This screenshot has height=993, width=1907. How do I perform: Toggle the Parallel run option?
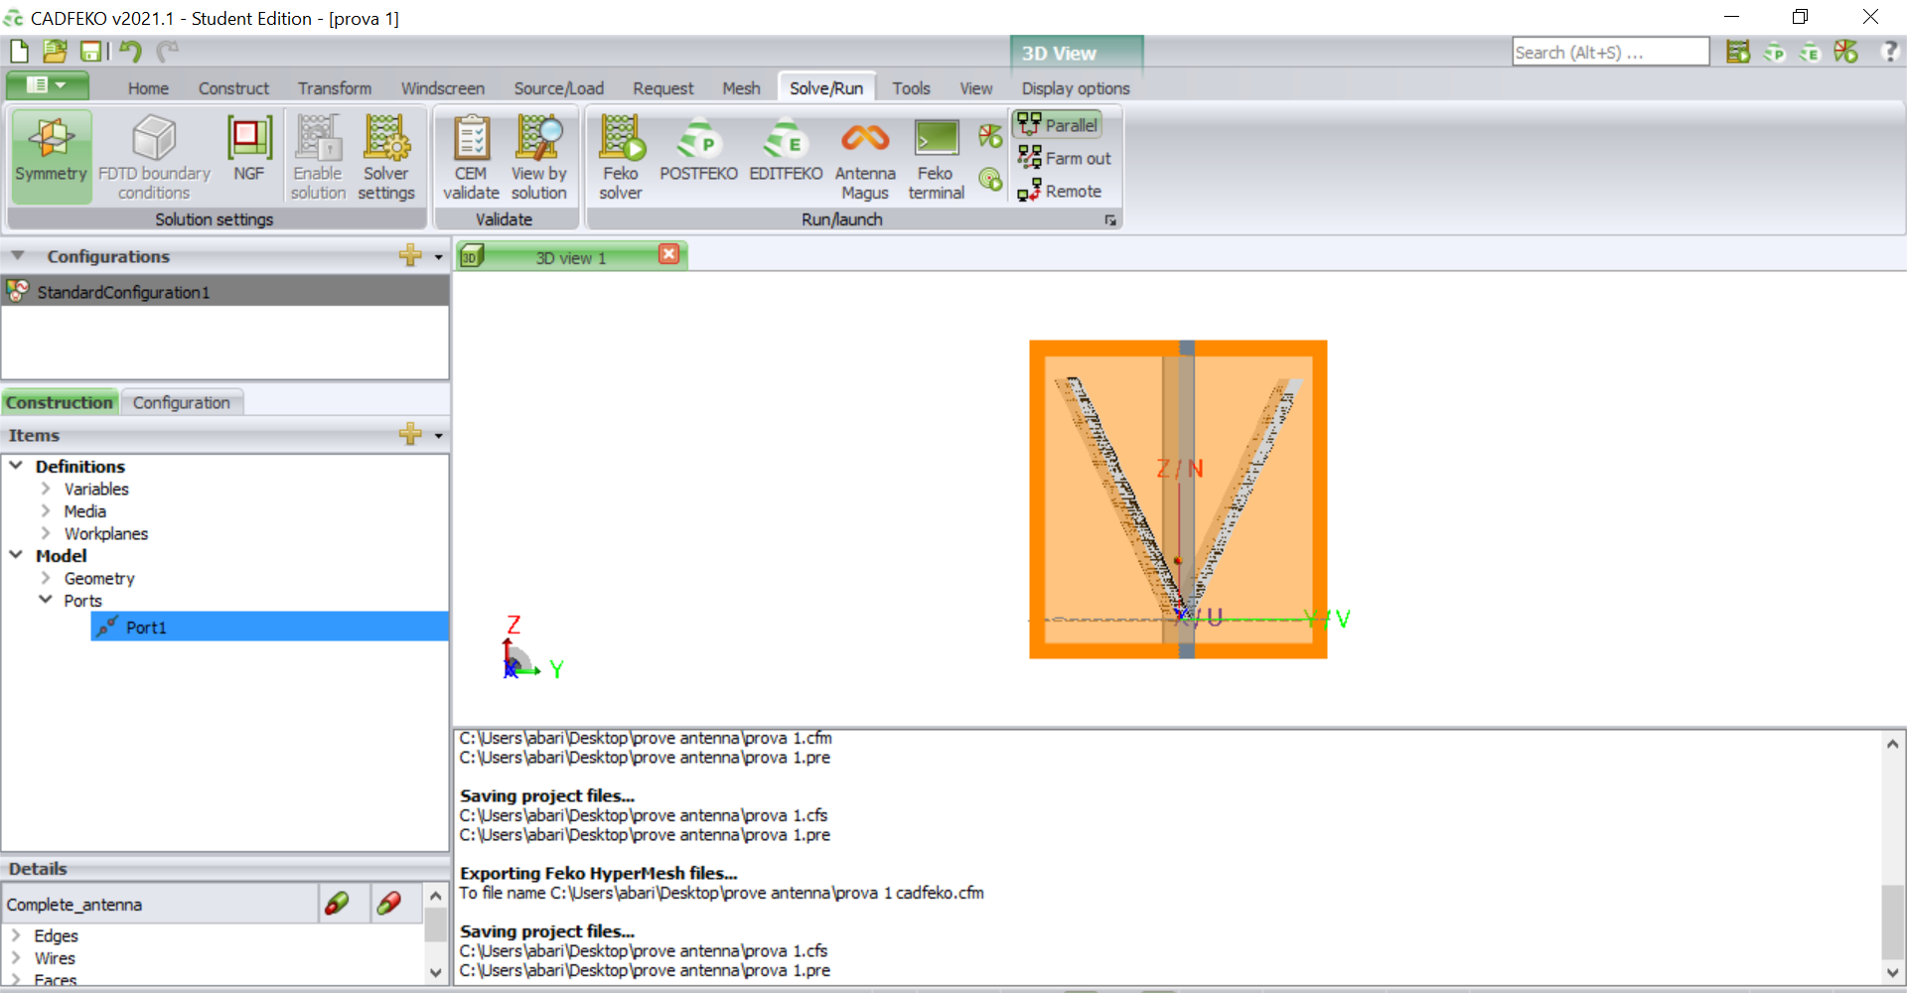(1058, 125)
